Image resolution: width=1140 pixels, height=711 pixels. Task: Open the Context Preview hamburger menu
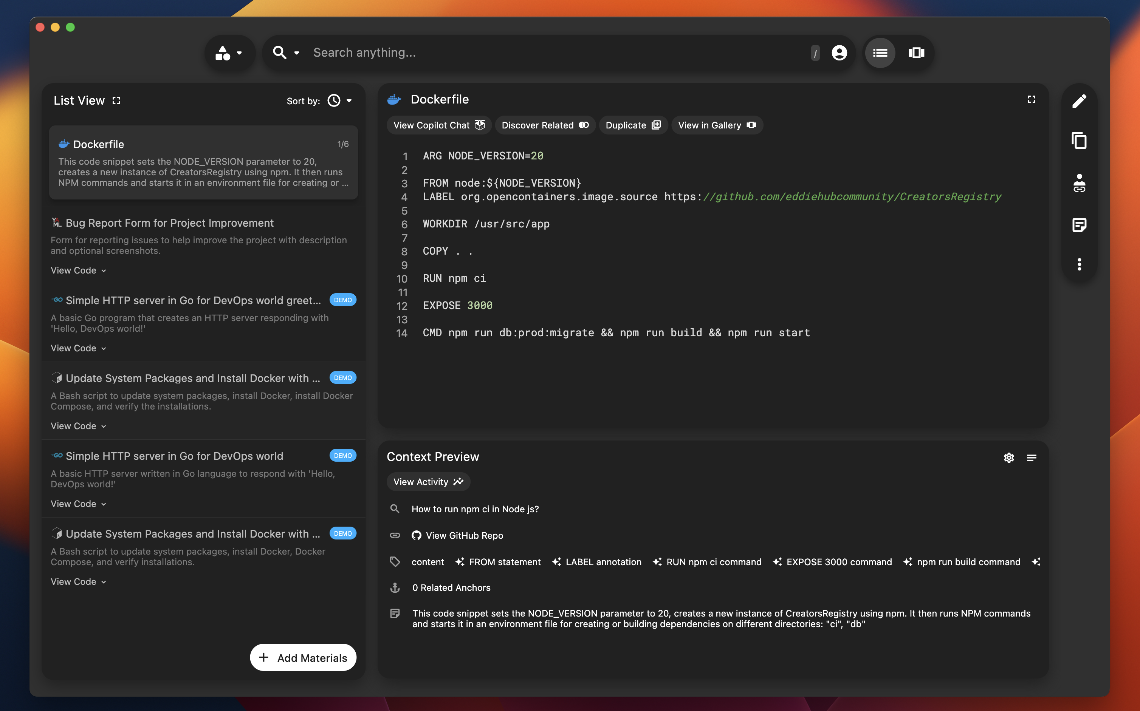pyautogui.click(x=1033, y=458)
